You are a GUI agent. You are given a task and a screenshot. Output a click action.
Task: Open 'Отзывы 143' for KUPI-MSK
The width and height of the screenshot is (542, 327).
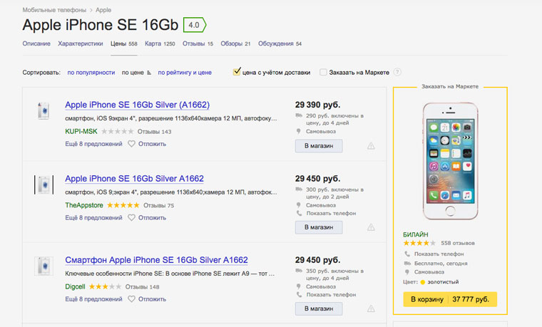[155, 132]
